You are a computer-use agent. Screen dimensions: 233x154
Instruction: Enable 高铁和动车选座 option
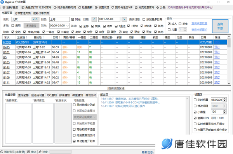(74, 129)
